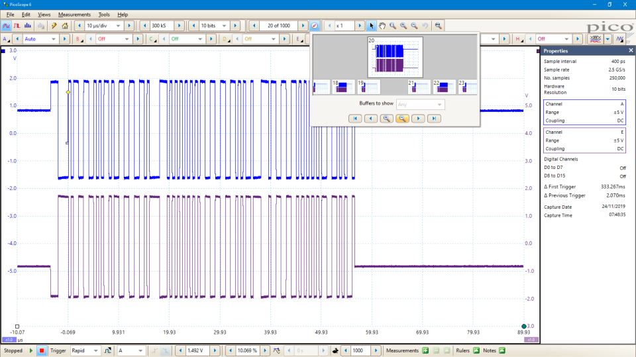Screen dimensions: 636x357
Task: Increase the trigger threshold 1.492 V value
Action: pos(216,350)
